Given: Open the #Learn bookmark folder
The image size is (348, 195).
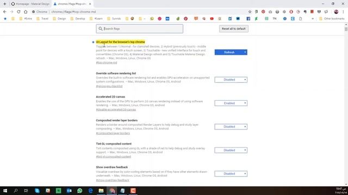Looking at the screenshot, I should click(96, 19).
